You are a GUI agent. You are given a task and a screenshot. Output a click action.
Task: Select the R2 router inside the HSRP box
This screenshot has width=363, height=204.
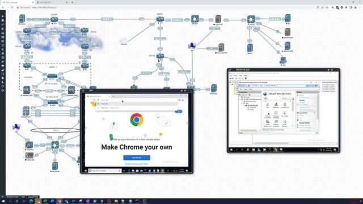[85, 66]
